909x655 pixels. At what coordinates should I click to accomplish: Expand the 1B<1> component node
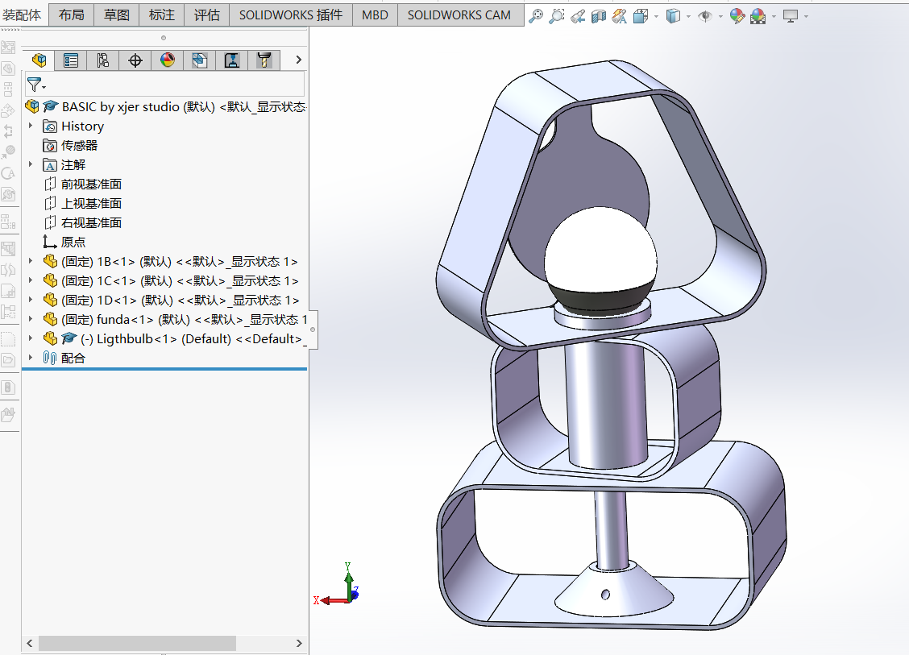pyautogui.click(x=31, y=261)
